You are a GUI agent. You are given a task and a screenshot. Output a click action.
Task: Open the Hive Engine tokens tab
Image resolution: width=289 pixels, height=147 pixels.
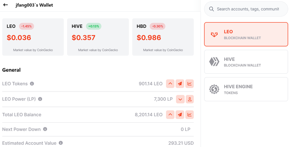click(246, 89)
